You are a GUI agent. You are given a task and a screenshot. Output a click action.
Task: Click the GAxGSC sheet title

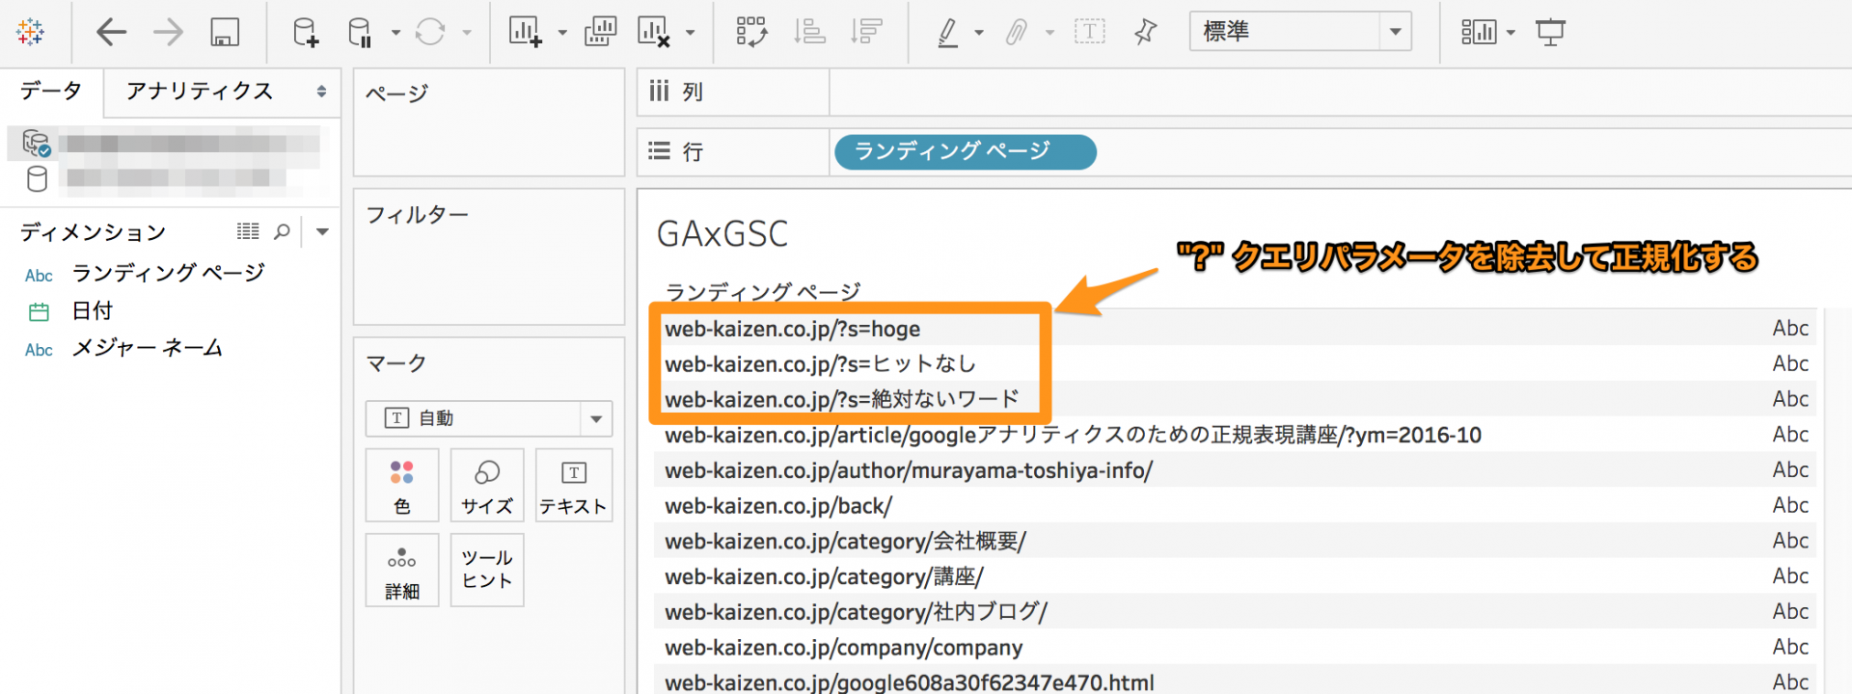coord(722,234)
